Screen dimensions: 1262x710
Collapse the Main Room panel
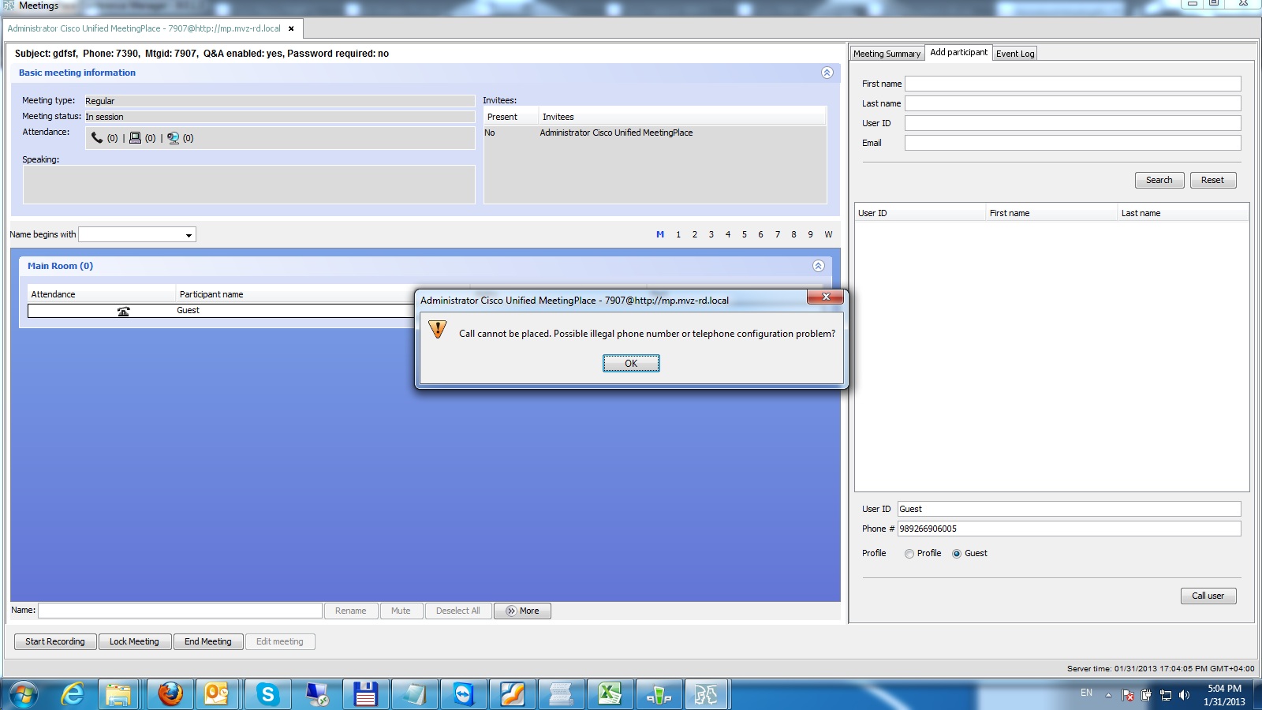pos(818,266)
